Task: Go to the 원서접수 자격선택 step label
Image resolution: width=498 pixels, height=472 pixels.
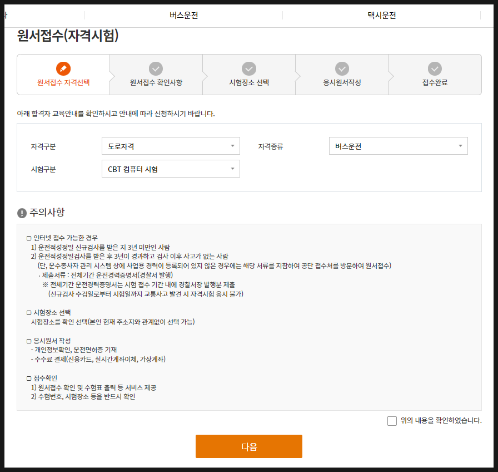Action: pyautogui.click(x=63, y=83)
